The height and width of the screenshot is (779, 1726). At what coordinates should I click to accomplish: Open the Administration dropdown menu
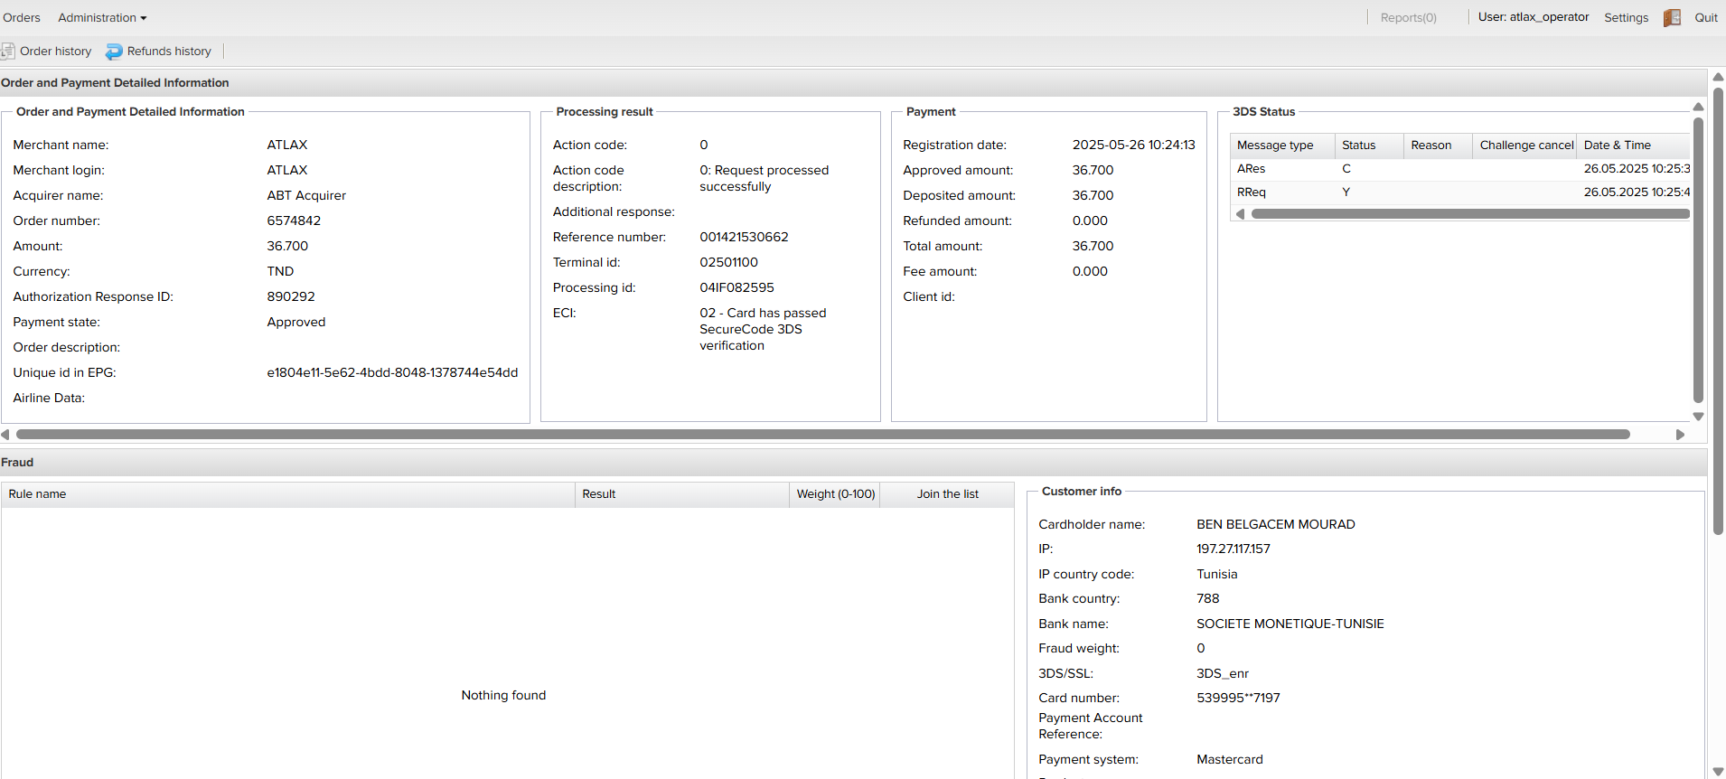pos(101,18)
